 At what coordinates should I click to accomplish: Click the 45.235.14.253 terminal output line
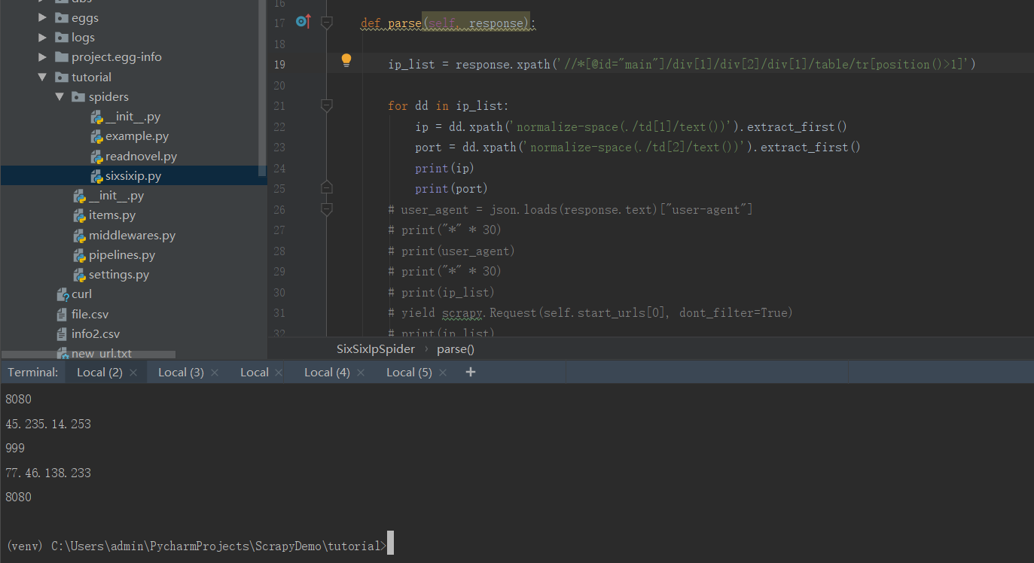[x=48, y=424]
